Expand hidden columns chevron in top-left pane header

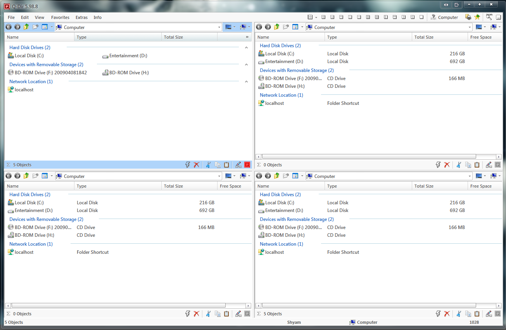[x=247, y=37]
